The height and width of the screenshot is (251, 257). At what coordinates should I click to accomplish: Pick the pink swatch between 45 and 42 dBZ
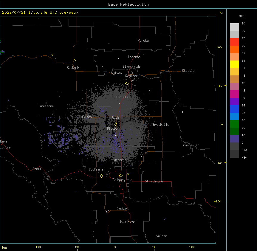click(234, 87)
